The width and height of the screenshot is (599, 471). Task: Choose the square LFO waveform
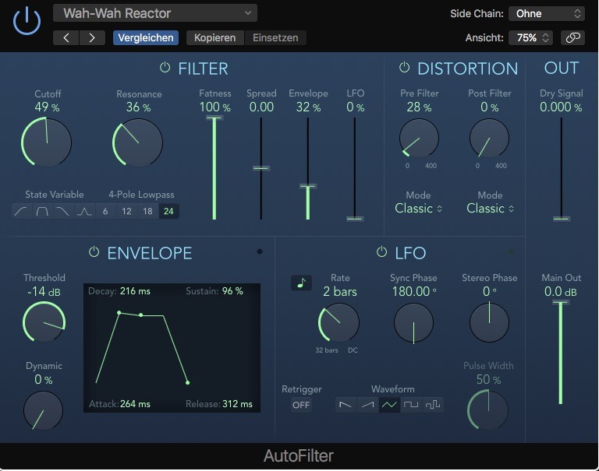point(411,404)
